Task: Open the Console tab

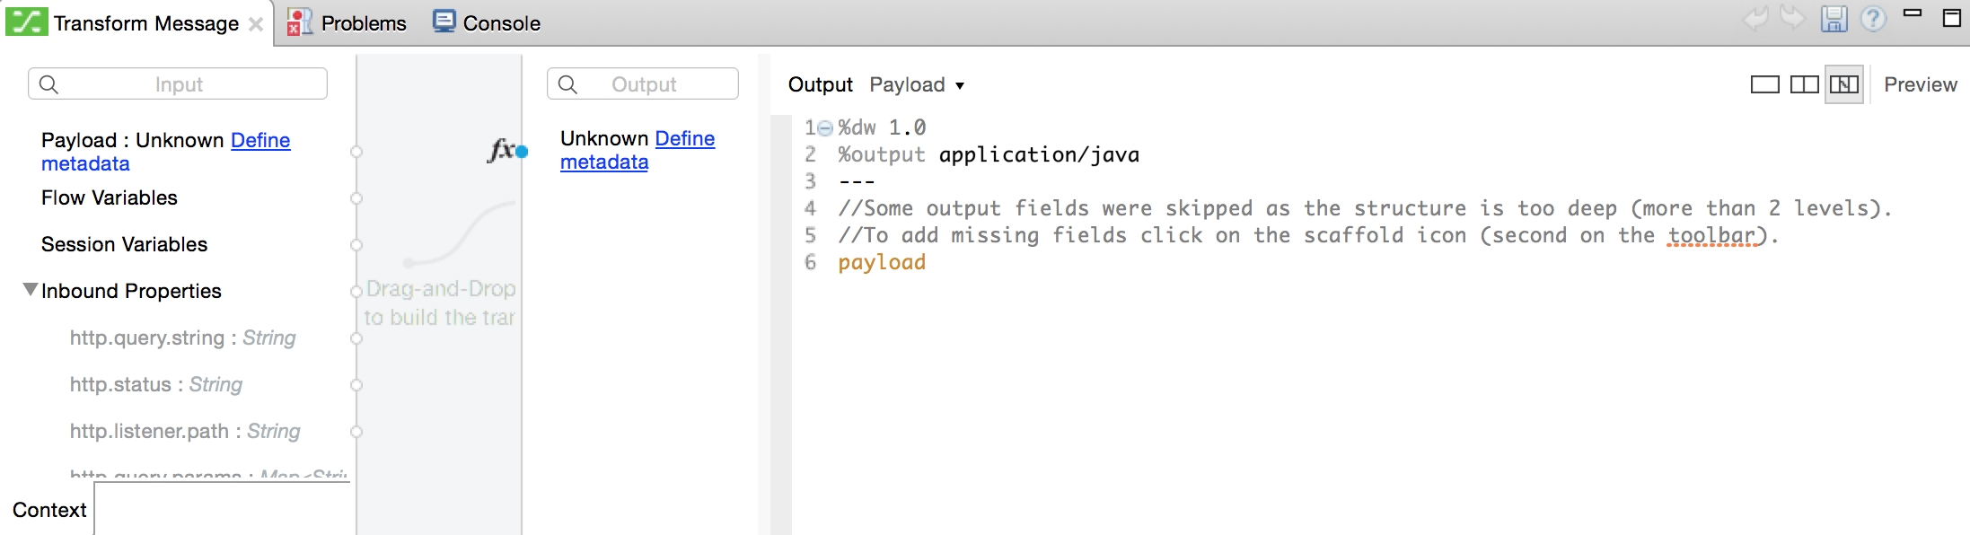Action: tap(501, 23)
